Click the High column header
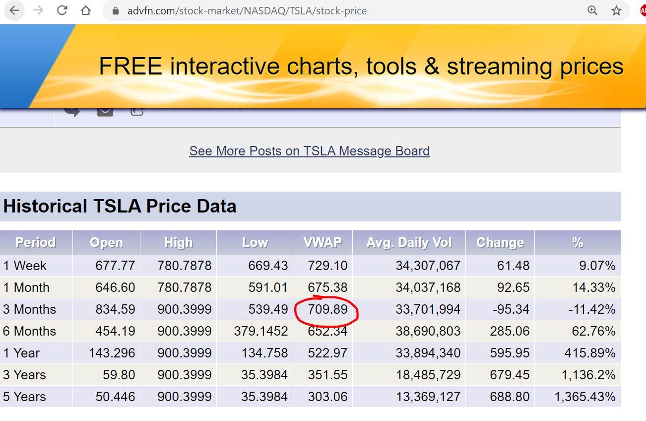The image size is (646, 421). click(x=178, y=243)
